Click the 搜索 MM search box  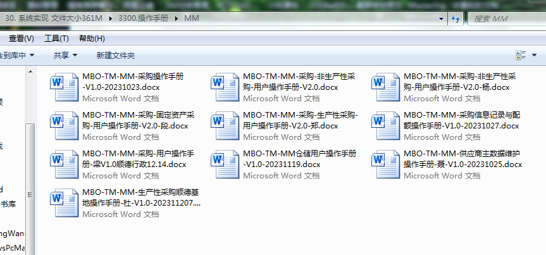[x=506, y=18]
